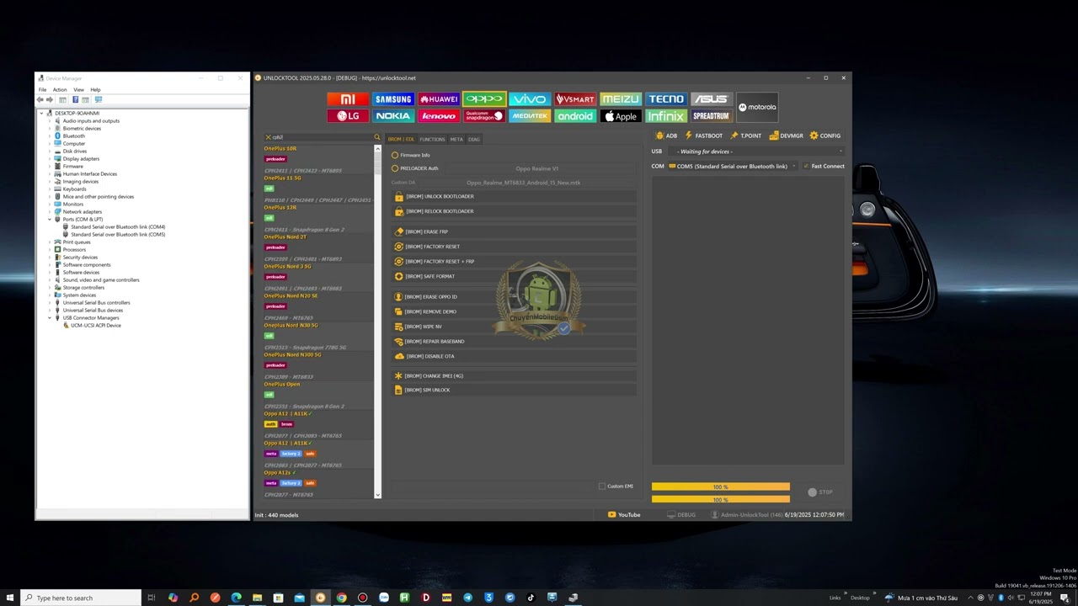This screenshot has width=1078, height=606.
Task: Open the T.POINT tool
Action: 746,136
